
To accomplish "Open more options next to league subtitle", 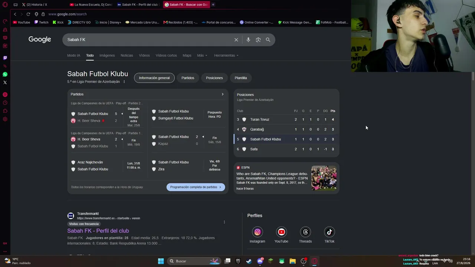I will 124,82.
